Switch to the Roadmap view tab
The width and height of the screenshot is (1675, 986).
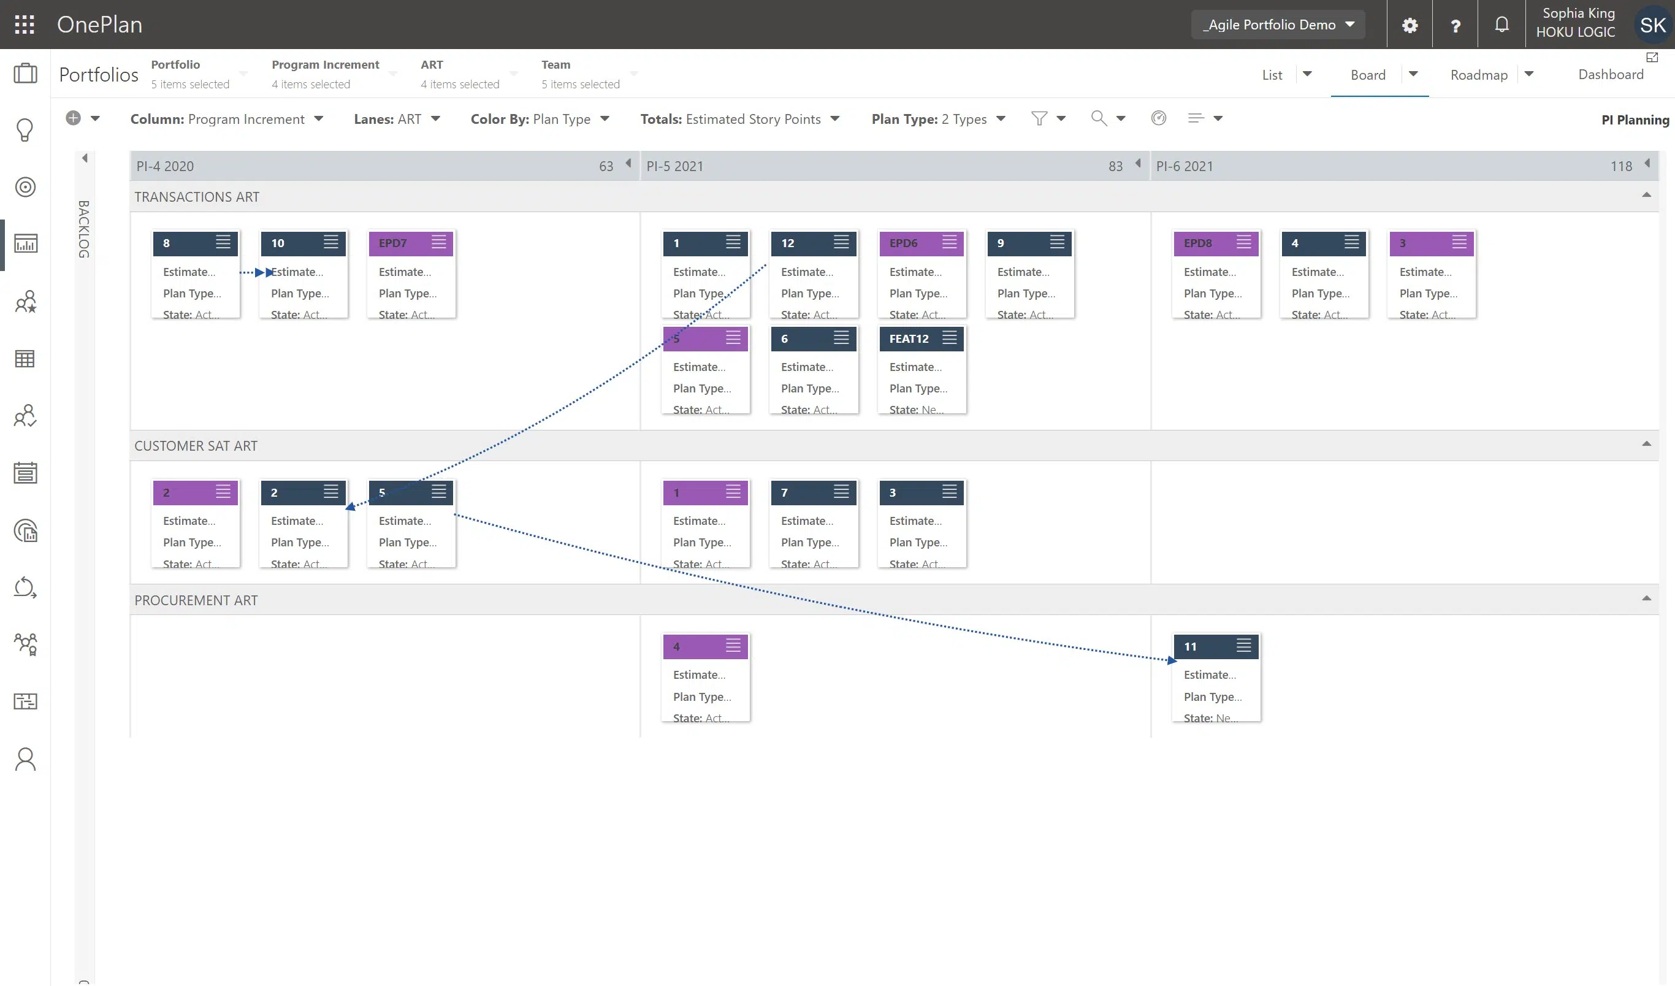coord(1479,74)
